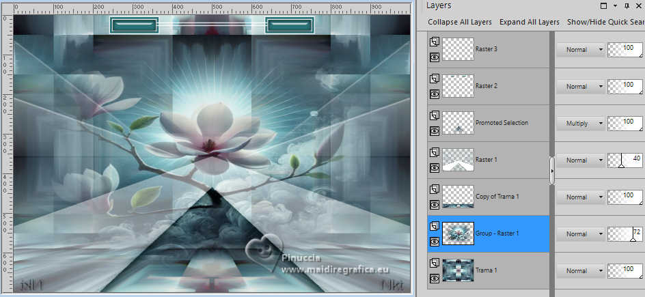Toggle visibility of the Group - Raster 1 layer

435,242
